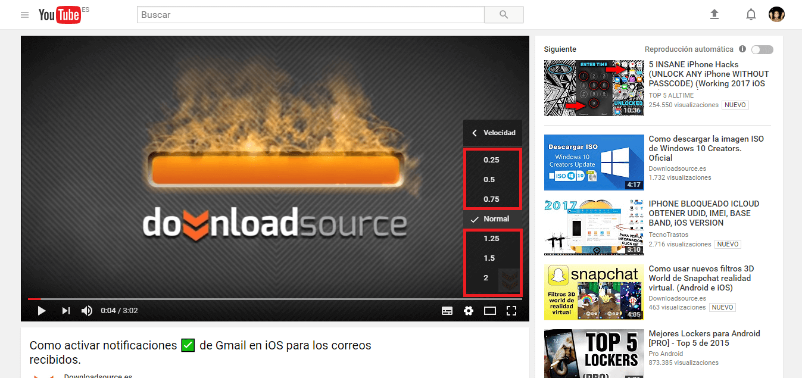Open '5 INSANE iPhone Hacks' title link
This screenshot has height=378, width=802.
coord(709,74)
